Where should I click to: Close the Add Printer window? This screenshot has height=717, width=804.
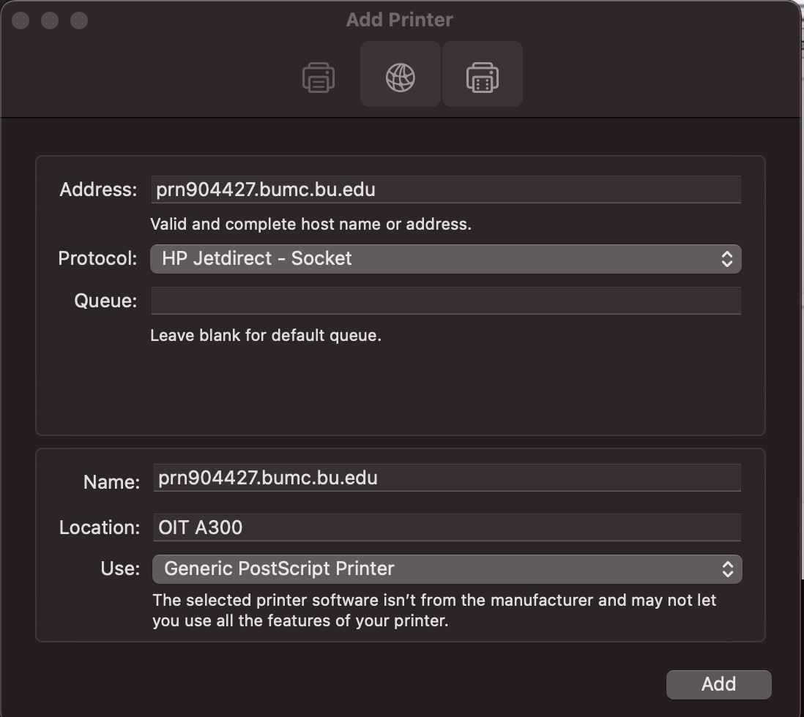[21, 20]
